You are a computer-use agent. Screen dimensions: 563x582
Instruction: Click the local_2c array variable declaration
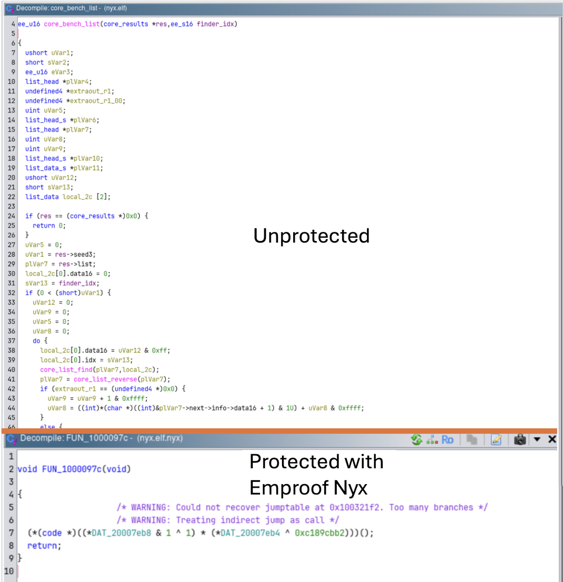77,197
